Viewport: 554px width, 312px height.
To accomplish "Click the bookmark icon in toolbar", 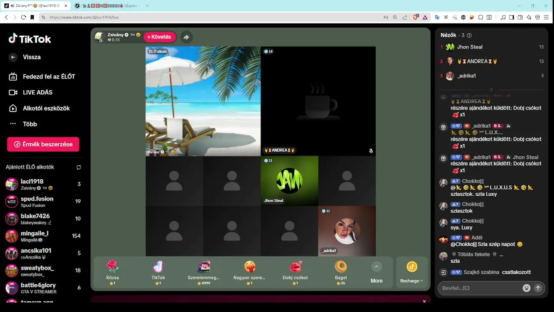I will [x=32, y=17].
